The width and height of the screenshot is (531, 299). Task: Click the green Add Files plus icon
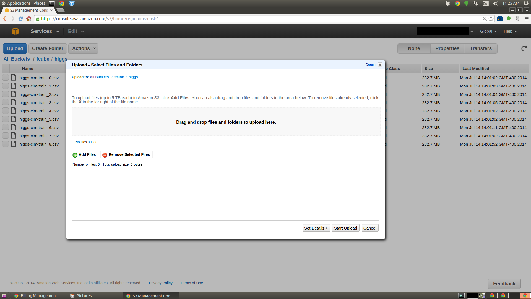click(75, 155)
